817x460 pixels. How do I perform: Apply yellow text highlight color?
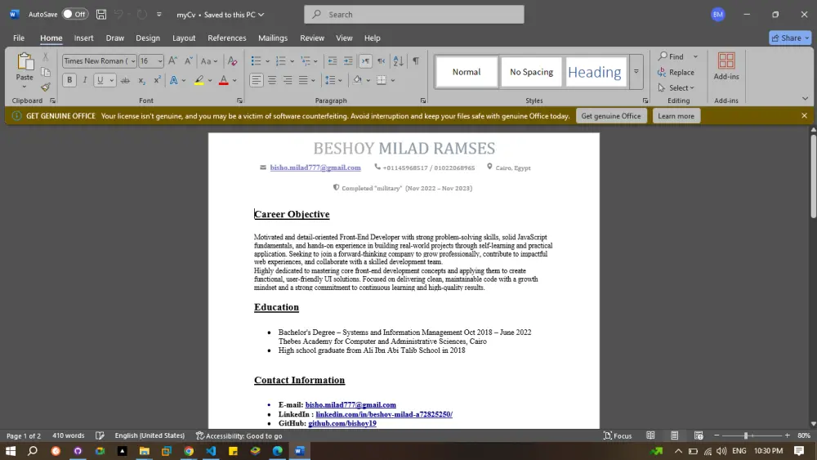199,80
